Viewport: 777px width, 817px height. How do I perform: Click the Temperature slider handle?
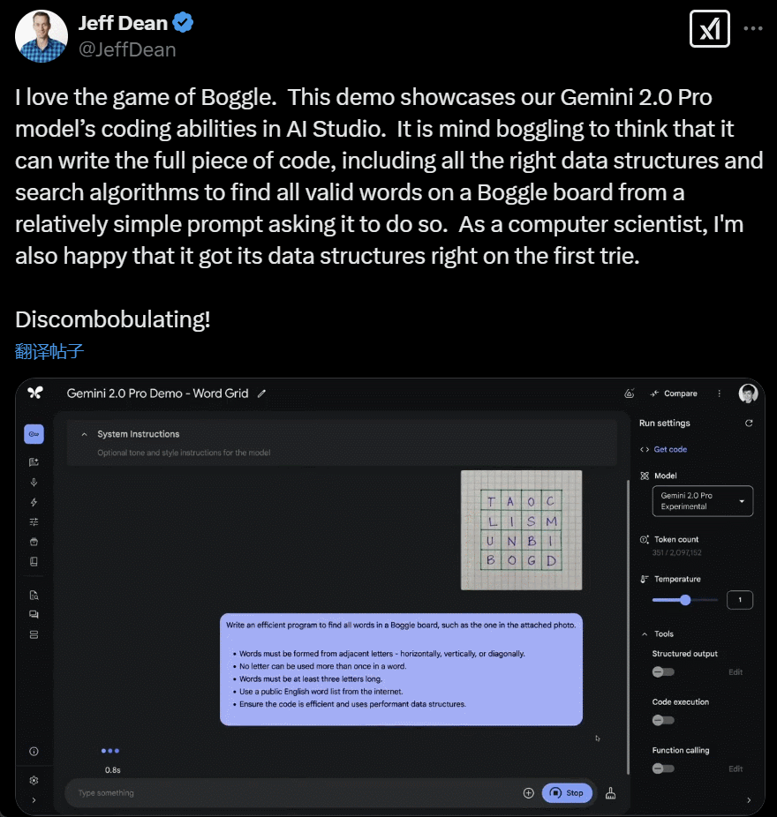pos(685,600)
